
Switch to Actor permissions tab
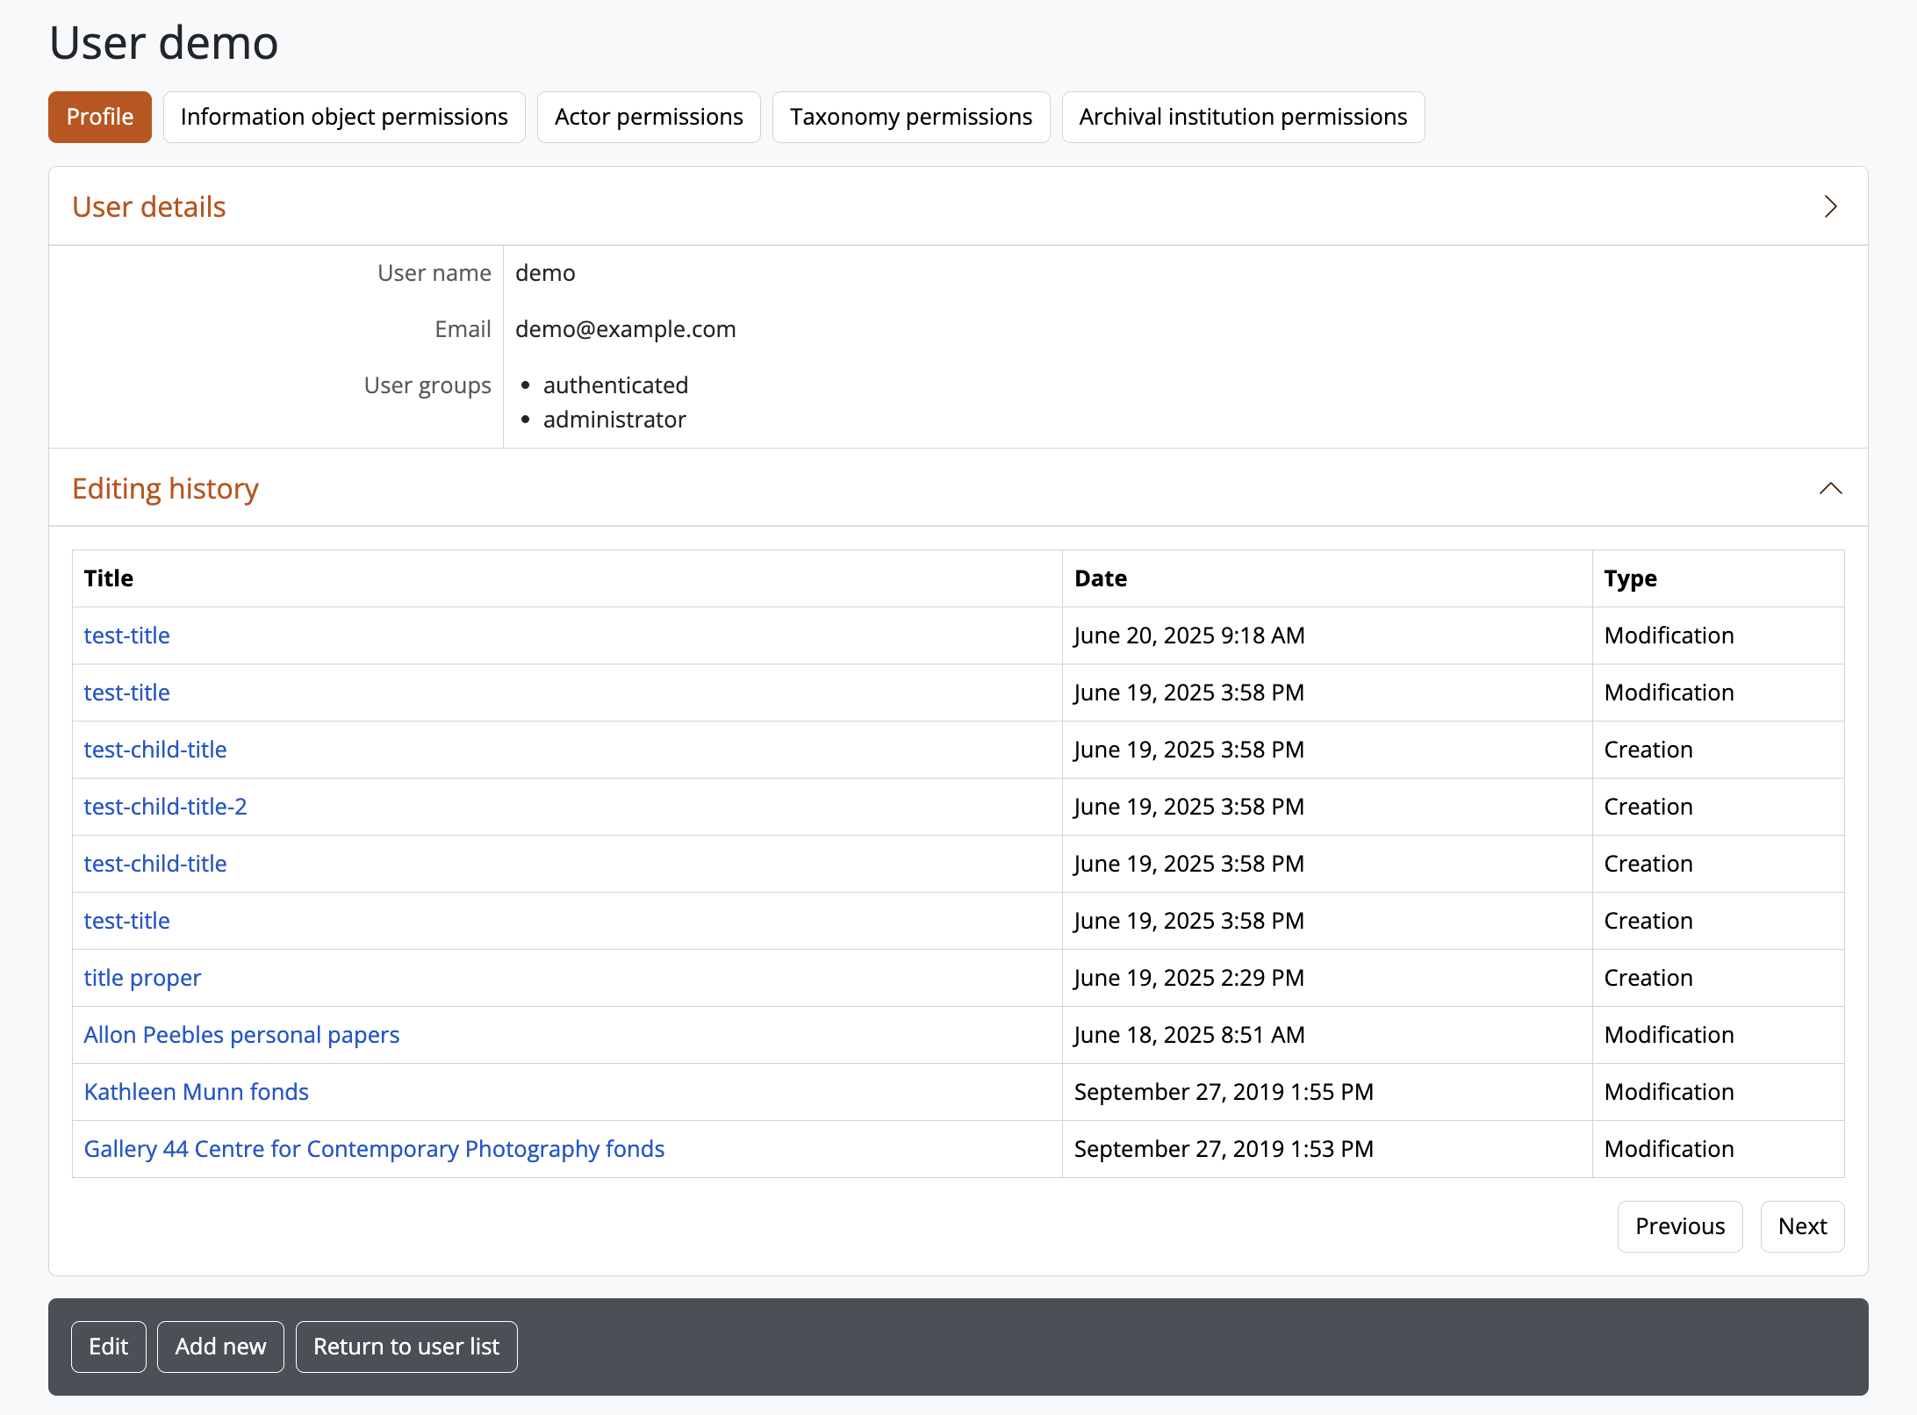pyautogui.click(x=649, y=117)
